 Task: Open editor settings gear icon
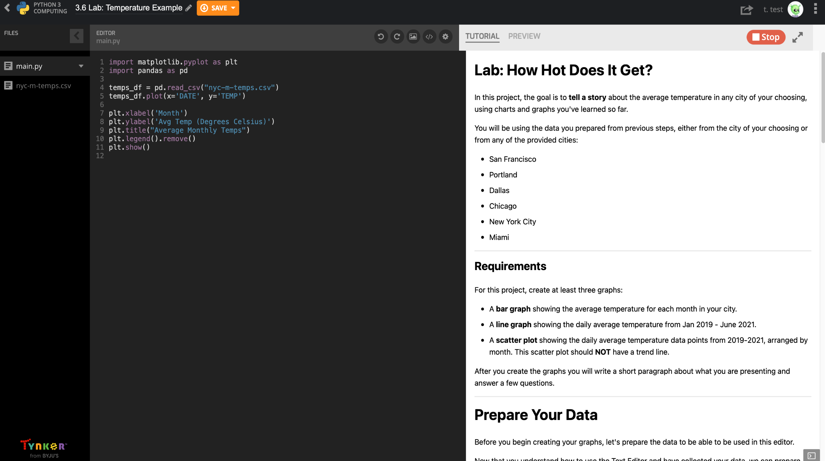click(445, 37)
